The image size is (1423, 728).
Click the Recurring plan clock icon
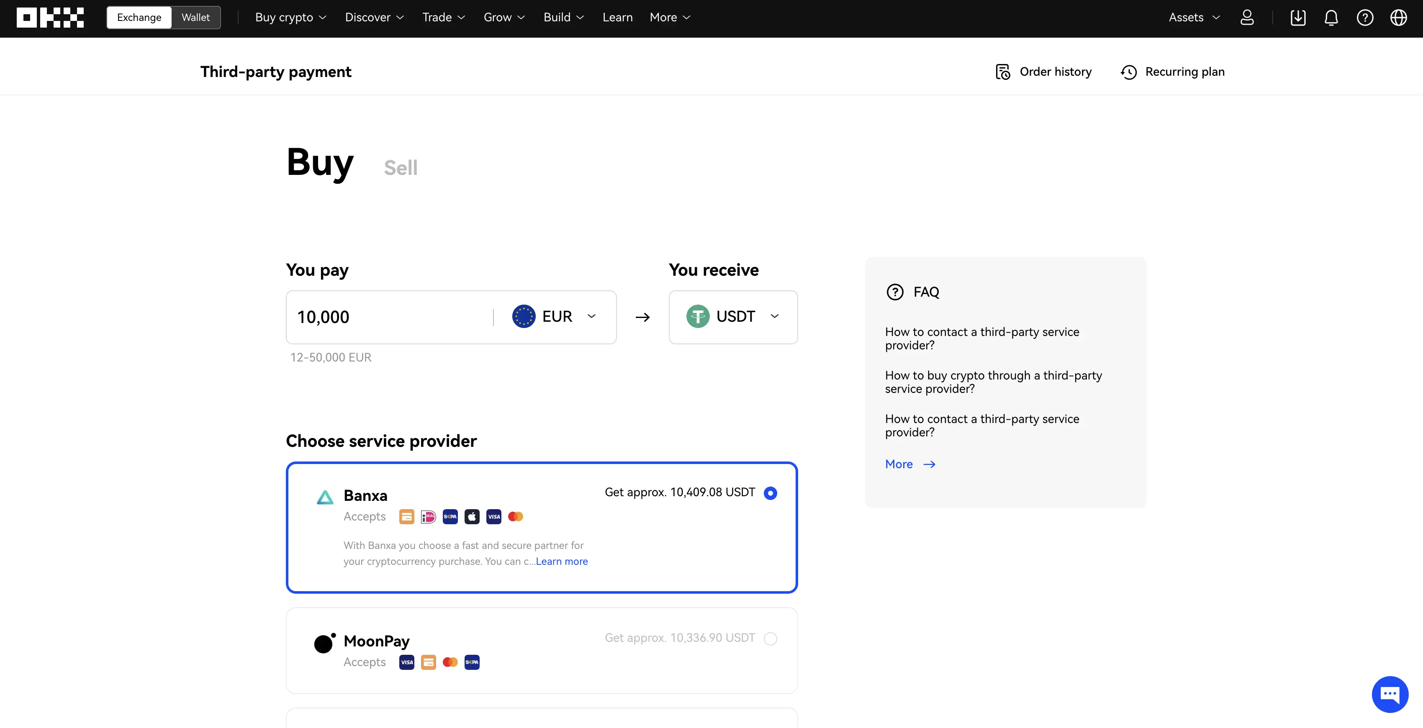click(x=1129, y=72)
